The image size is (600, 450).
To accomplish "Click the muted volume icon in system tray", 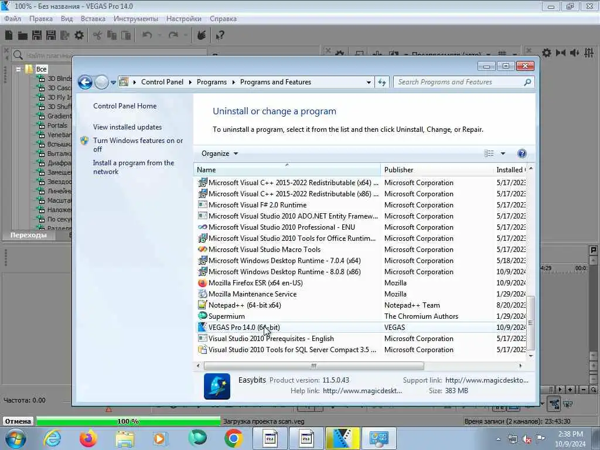I will (527, 439).
